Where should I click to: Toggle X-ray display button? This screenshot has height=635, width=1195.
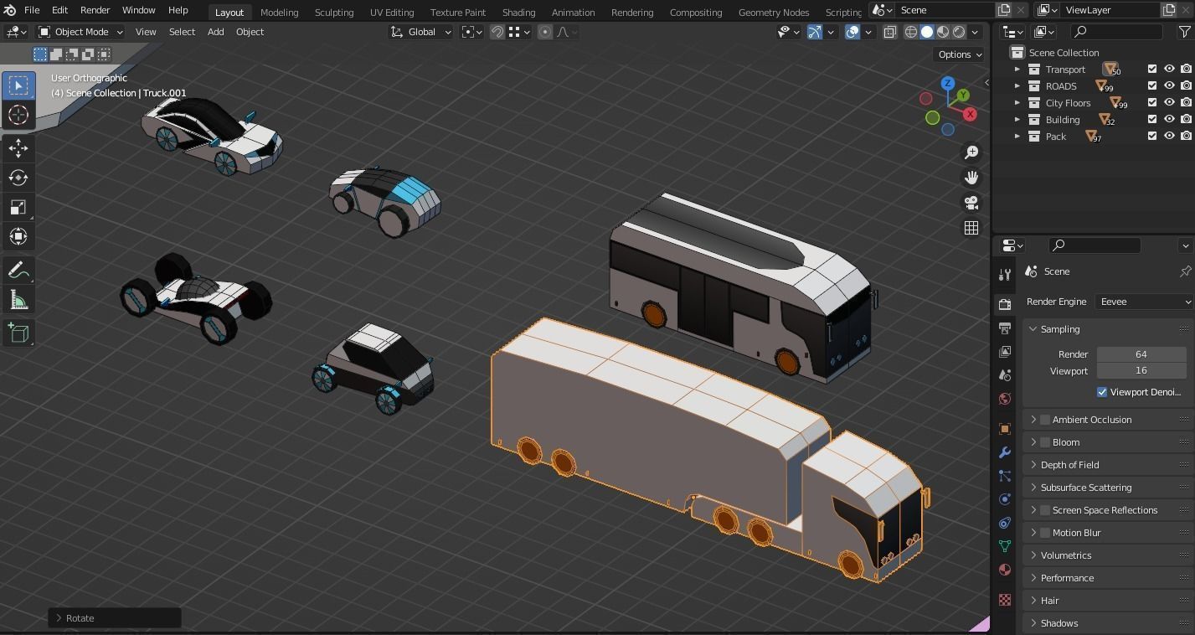[889, 32]
